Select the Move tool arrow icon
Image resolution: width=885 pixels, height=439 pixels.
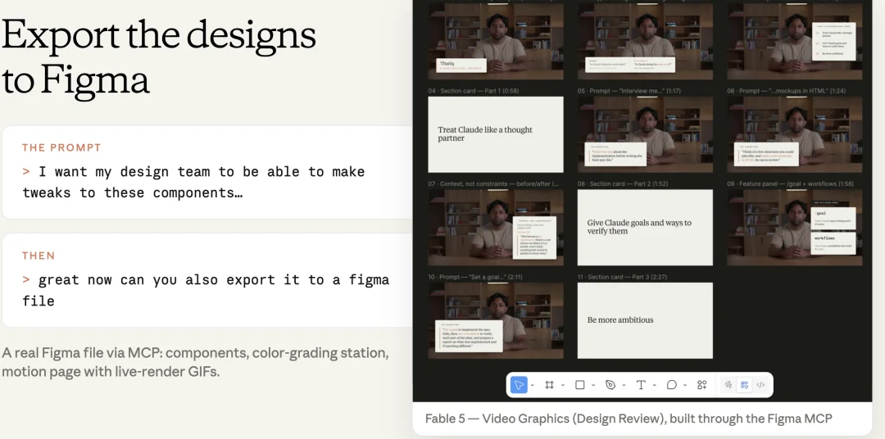pyautogui.click(x=519, y=385)
